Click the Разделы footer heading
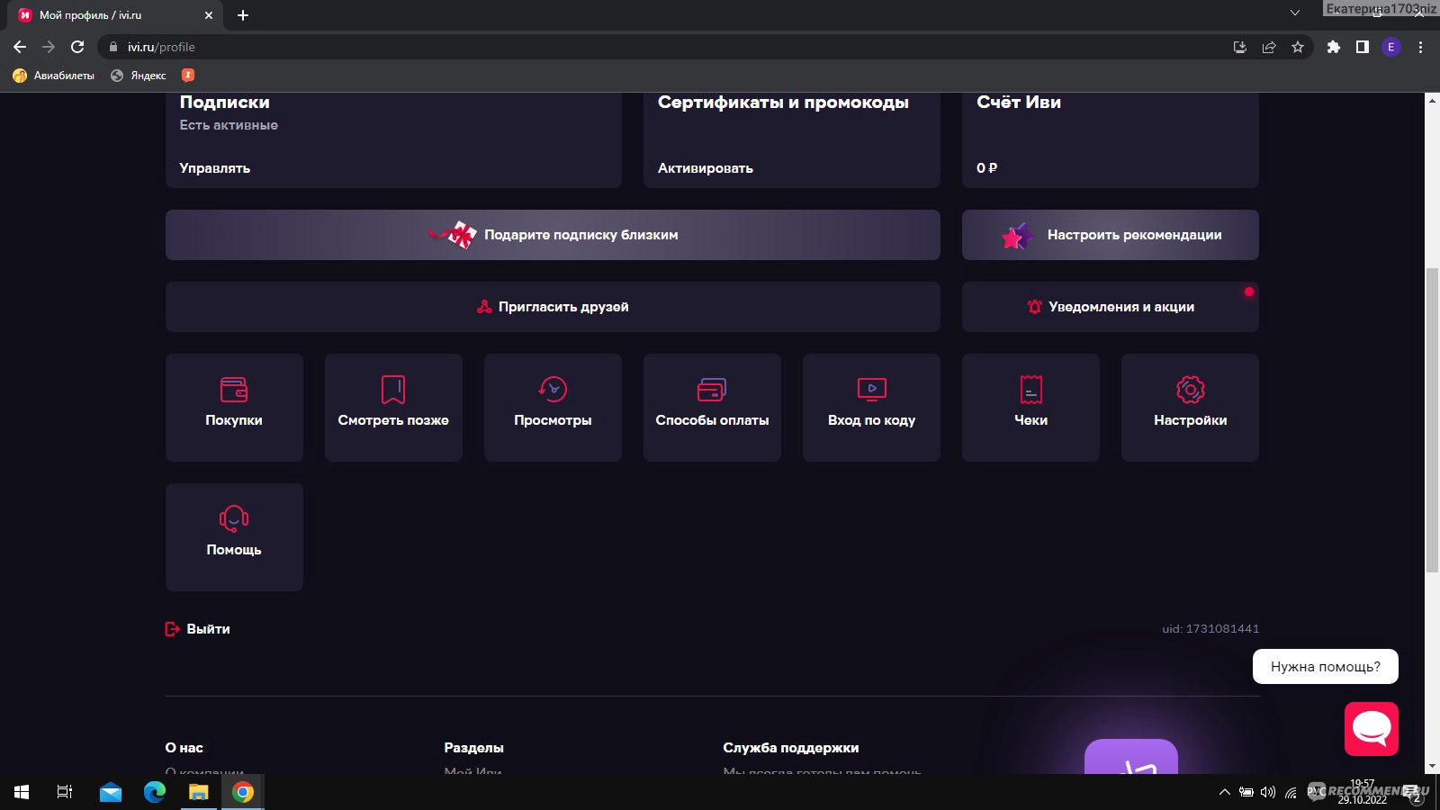1440x810 pixels. (x=473, y=748)
